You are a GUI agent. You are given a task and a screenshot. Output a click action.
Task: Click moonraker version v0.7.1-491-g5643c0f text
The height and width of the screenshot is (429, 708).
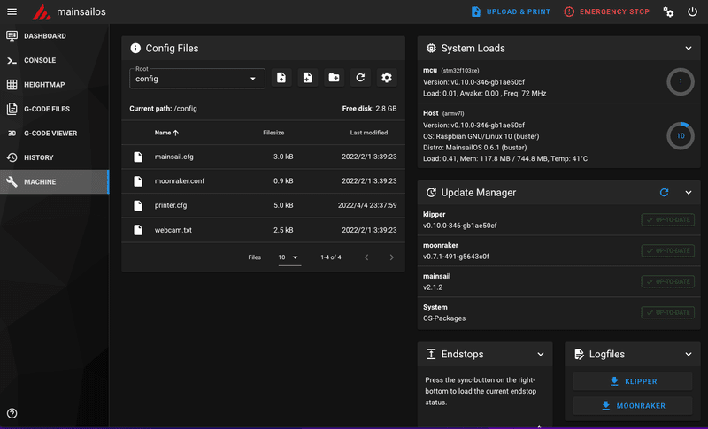coord(456,257)
